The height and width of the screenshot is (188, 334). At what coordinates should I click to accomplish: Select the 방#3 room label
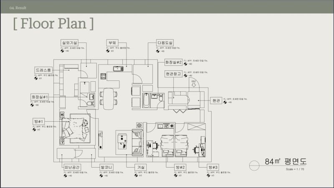click(x=213, y=167)
